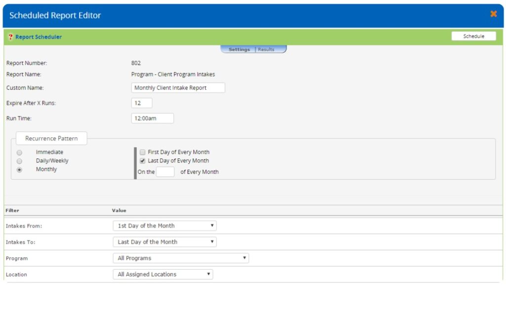This screenshot has height=312, width=506.
Task: Click the Expire After X Runs field
Action: tap(141, 103)
